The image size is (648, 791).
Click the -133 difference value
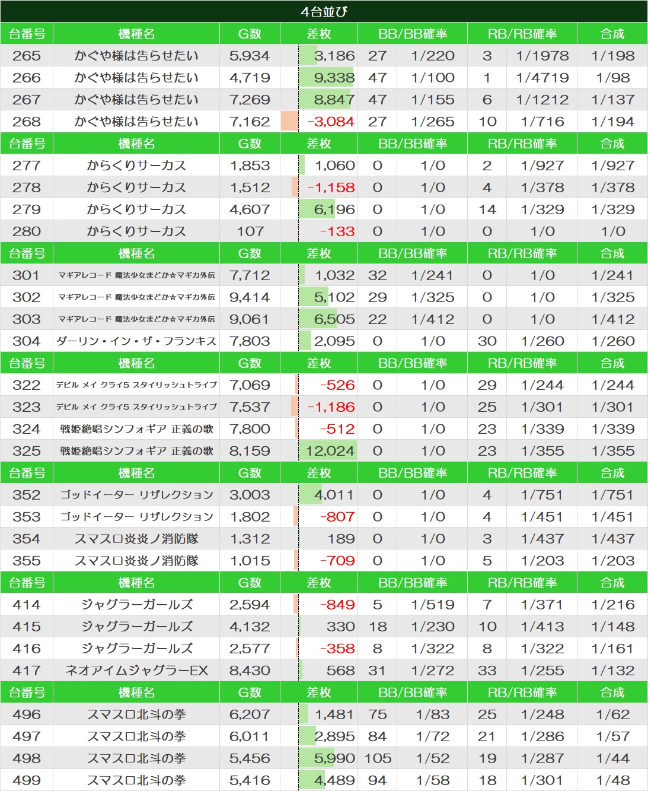(x=337, y=231)
